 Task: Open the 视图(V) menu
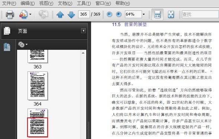46,3
